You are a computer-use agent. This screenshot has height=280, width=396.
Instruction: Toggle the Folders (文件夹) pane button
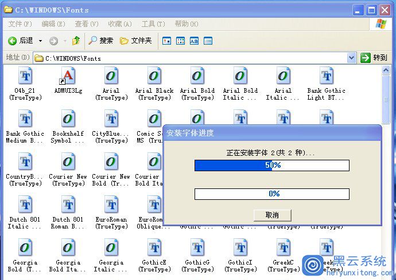point(136,41)
